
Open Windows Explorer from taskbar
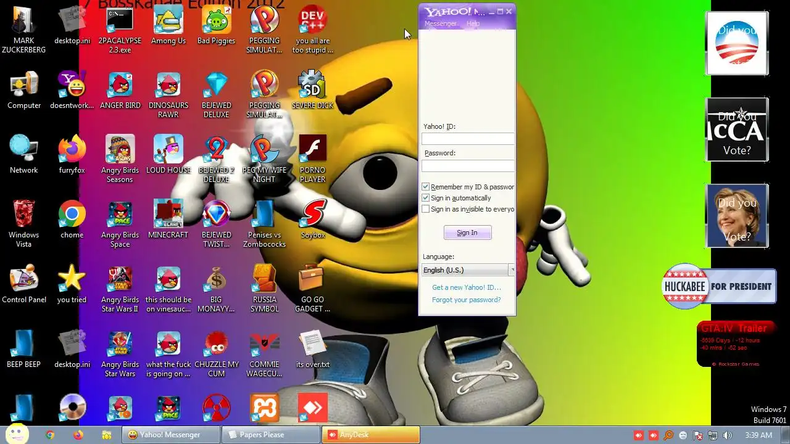point(106,435)
